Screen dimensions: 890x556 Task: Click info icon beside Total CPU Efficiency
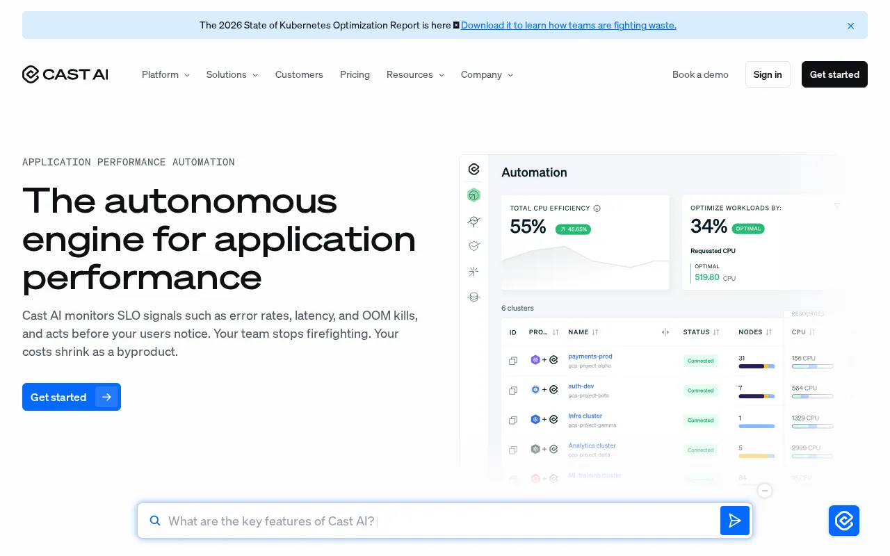click(x=597, y=208)
